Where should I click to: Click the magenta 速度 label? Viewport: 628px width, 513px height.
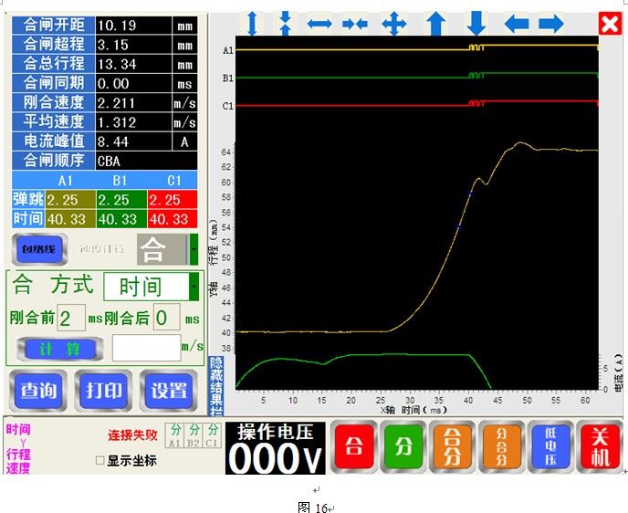[18, 467]
